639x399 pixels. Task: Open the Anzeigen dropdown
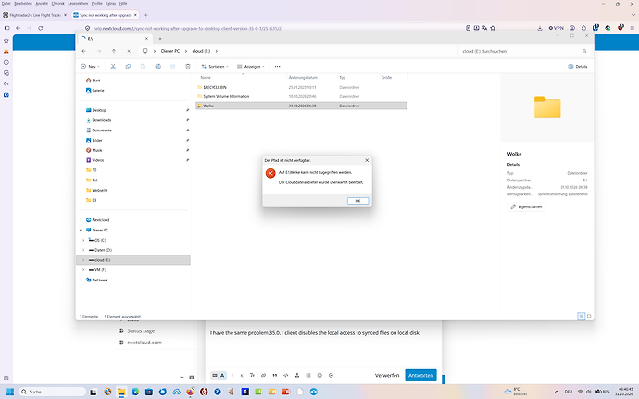(x=251, y=66)
